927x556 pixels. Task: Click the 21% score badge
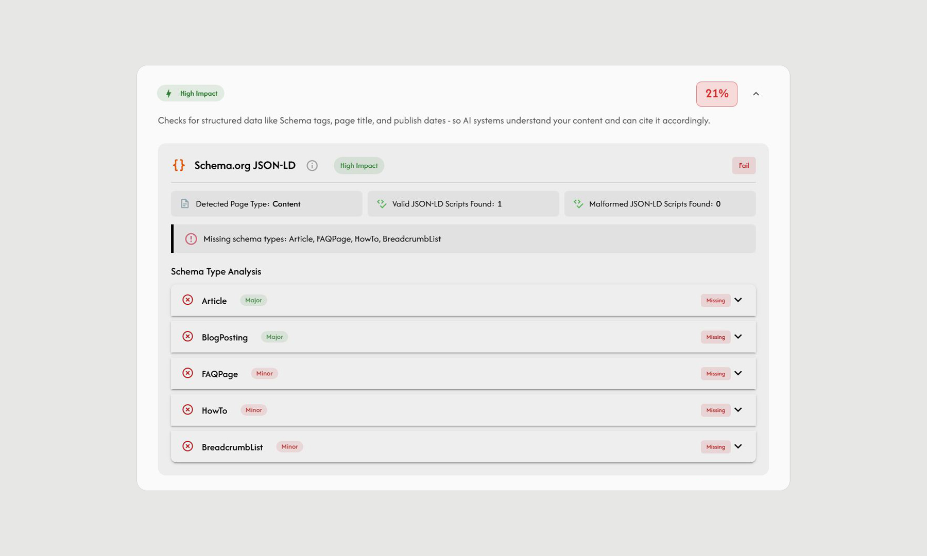[716, 94]
